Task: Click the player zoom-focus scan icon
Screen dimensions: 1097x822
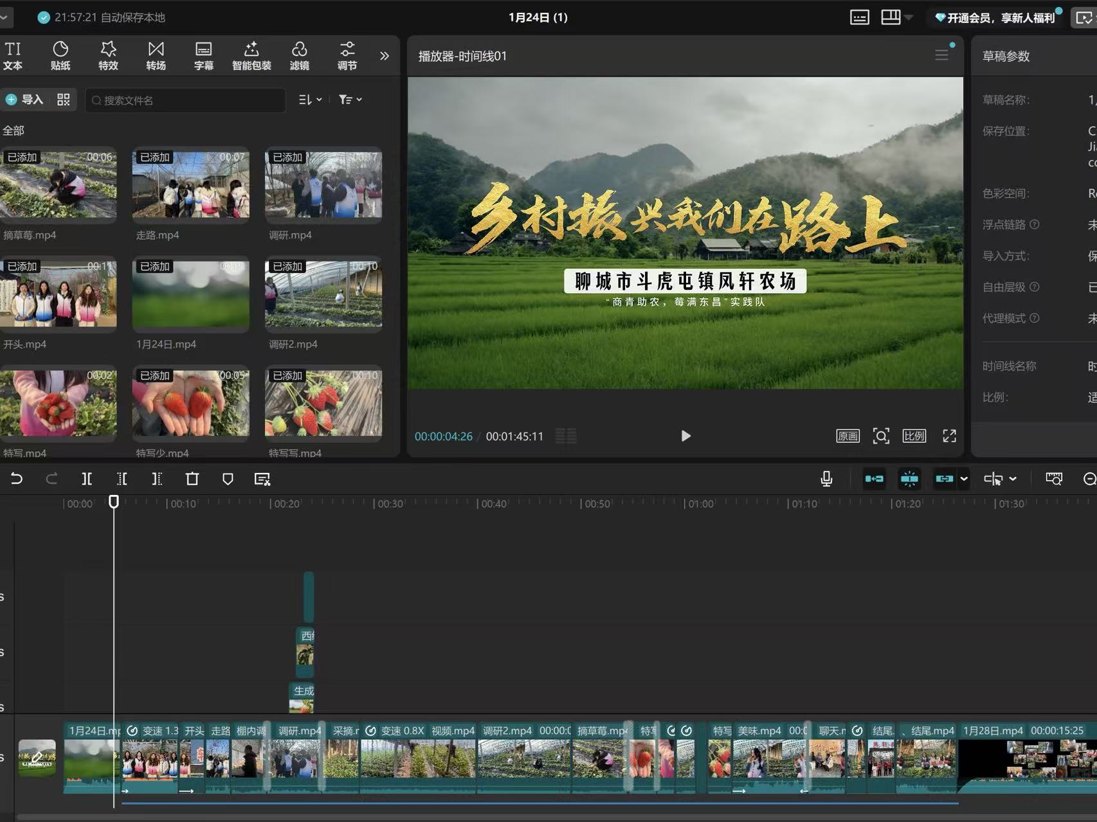Action: [881, 436]
